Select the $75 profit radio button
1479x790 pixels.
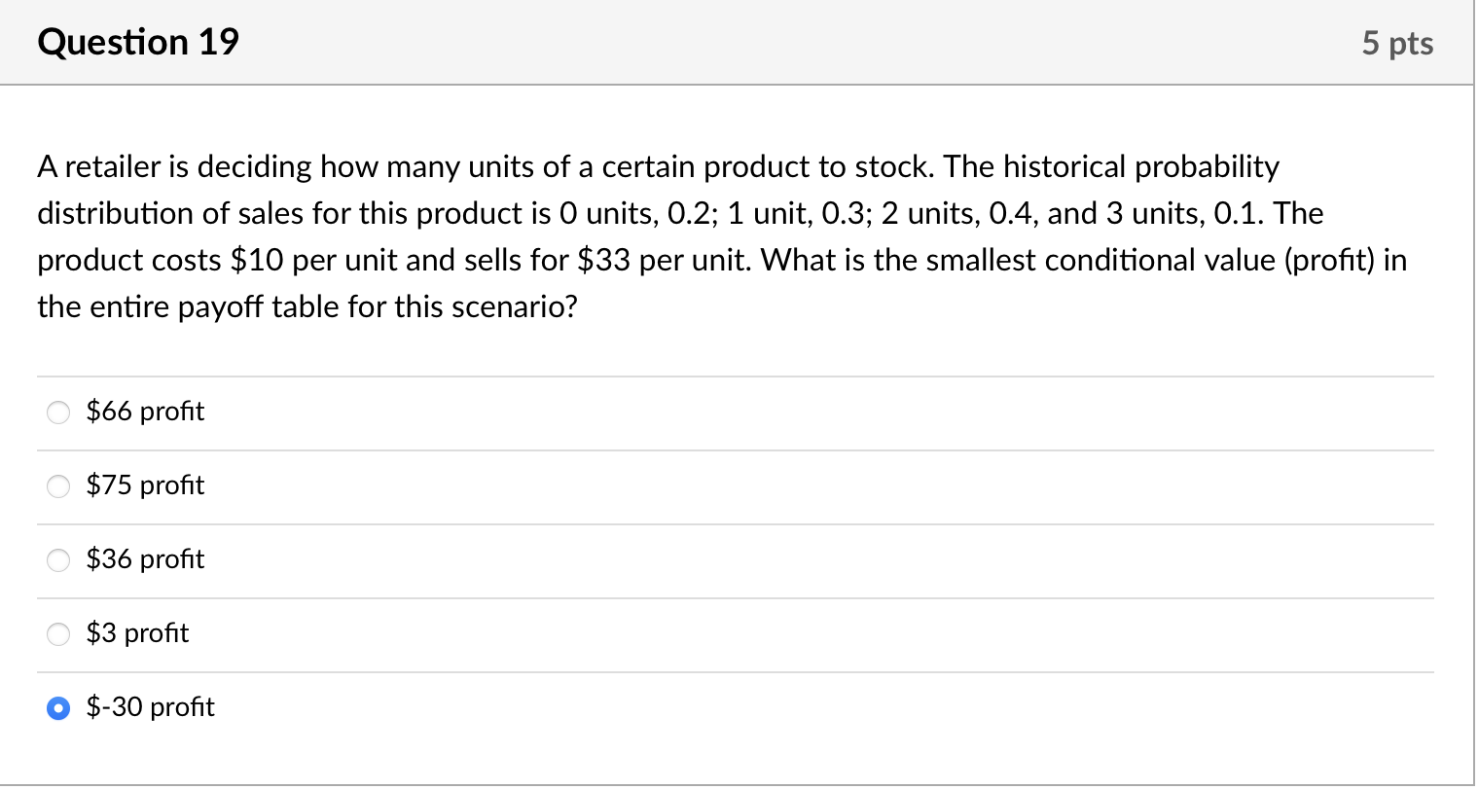[x=57, y=486]
